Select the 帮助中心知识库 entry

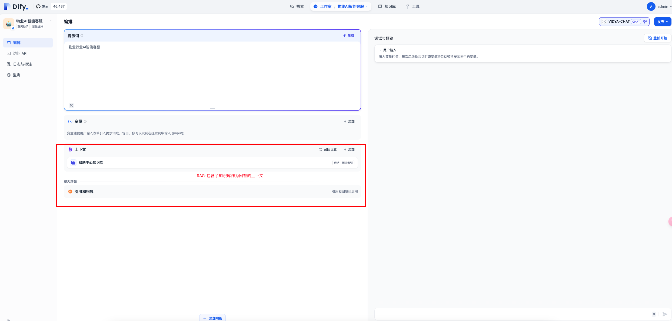212,163
